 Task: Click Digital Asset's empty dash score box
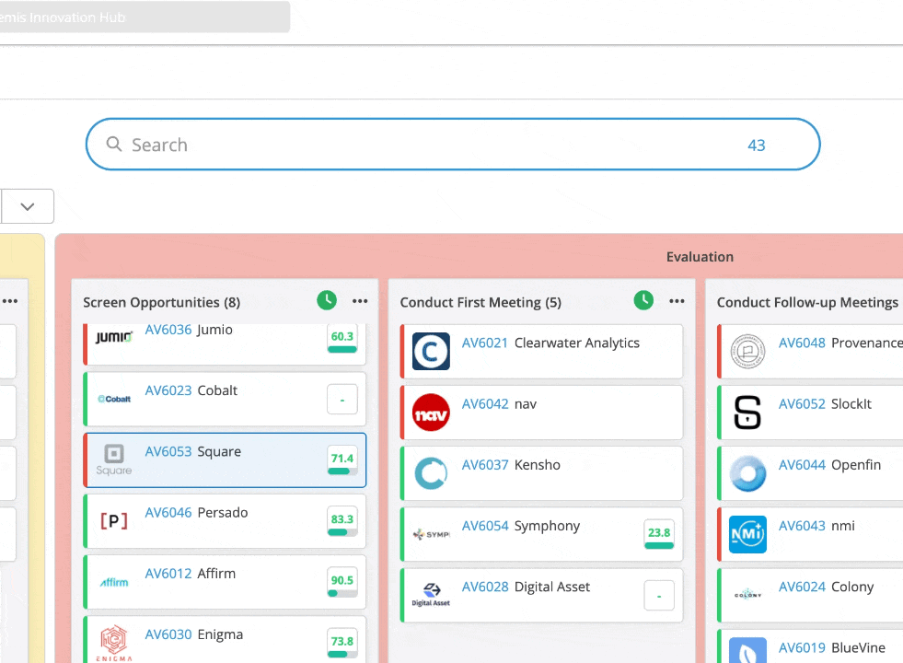659,596
